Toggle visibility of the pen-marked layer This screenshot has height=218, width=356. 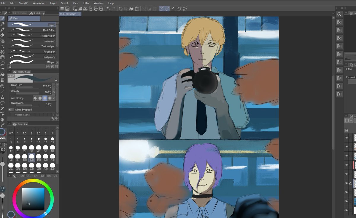pos(346,183)
